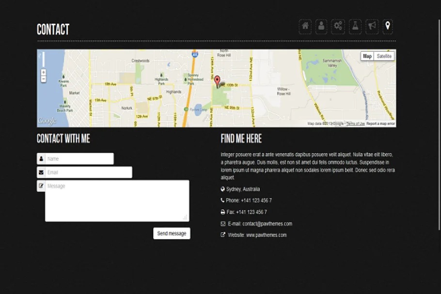Select the map pin contact icon
441x294 pixels.
point(388,27)
